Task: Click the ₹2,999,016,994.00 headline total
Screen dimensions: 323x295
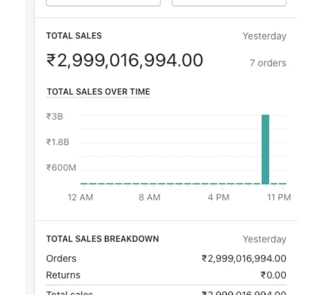Action: [x=125, y=60]
